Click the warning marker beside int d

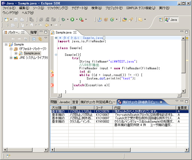coord(52,72)
